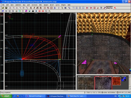The image size is (131, 98).
Task: Open the red entity display dropdown
Action: 115,8
